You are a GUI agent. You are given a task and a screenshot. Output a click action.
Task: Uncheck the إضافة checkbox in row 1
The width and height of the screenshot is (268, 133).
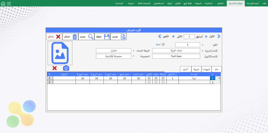[163, 78]
